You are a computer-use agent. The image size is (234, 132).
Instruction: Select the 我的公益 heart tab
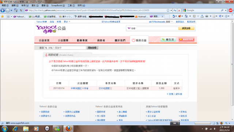(139, 40)
